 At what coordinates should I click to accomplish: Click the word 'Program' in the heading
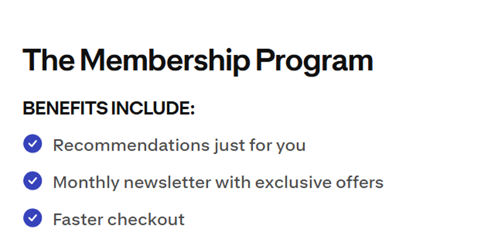(x=315, y=61)
